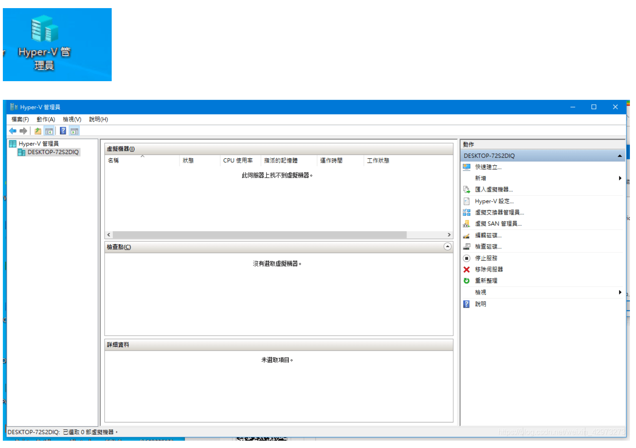Image resolution: width=636 pixels, height=448 pixels.
Task: Click the status bar text 已選取 0 部虛擬機器
Action: (90, 432)
